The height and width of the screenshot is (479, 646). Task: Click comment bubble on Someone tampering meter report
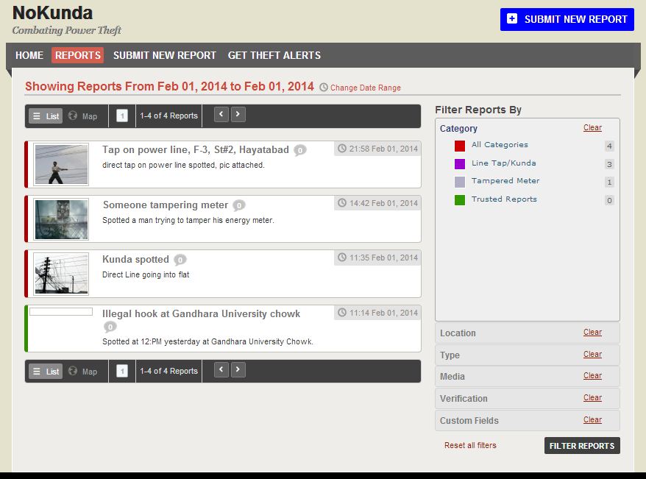click(239, 205)
